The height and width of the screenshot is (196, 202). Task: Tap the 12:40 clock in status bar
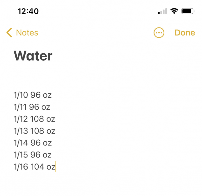[28, 11]
